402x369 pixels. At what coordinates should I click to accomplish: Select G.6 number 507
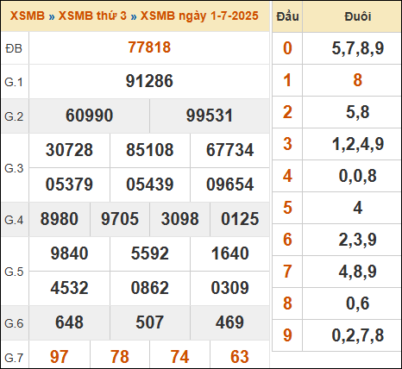[x=150, y=322]
